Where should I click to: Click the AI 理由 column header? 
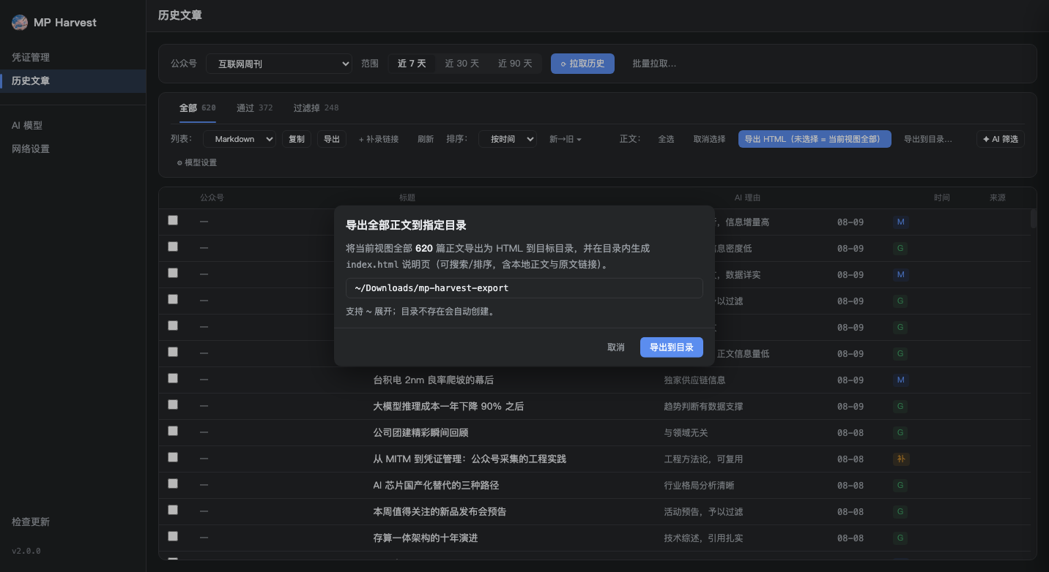click(x=747, y=198)
